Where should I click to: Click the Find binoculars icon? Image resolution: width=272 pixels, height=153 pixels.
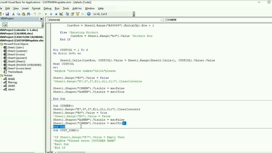point(28,14)
